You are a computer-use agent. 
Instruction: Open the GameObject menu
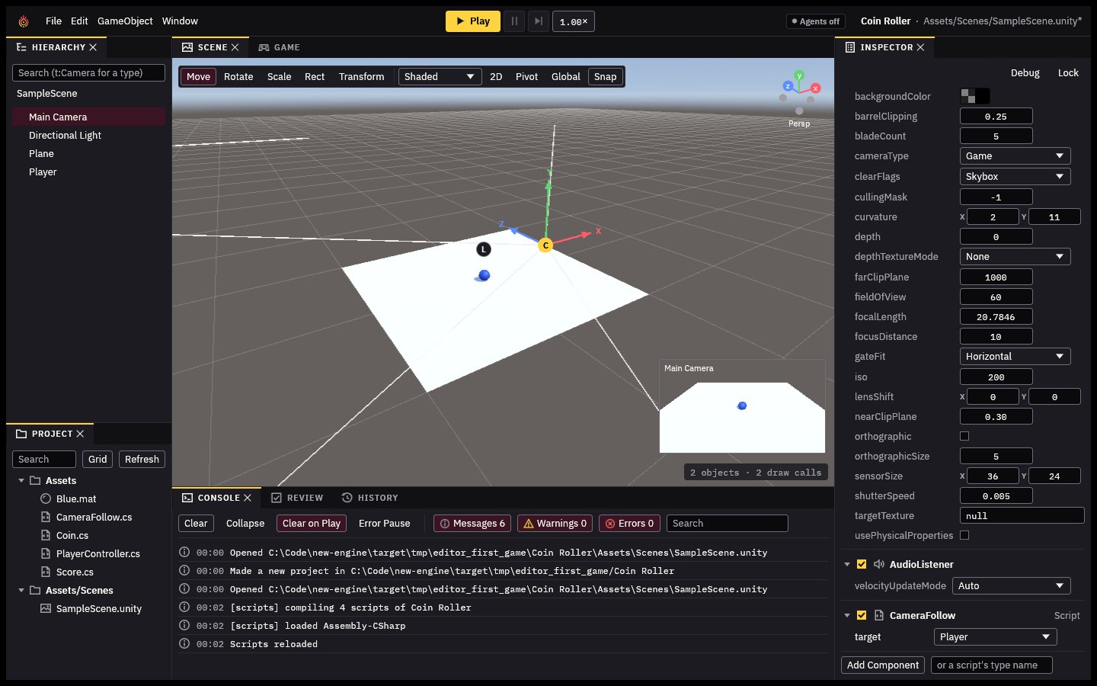point(125,21)
